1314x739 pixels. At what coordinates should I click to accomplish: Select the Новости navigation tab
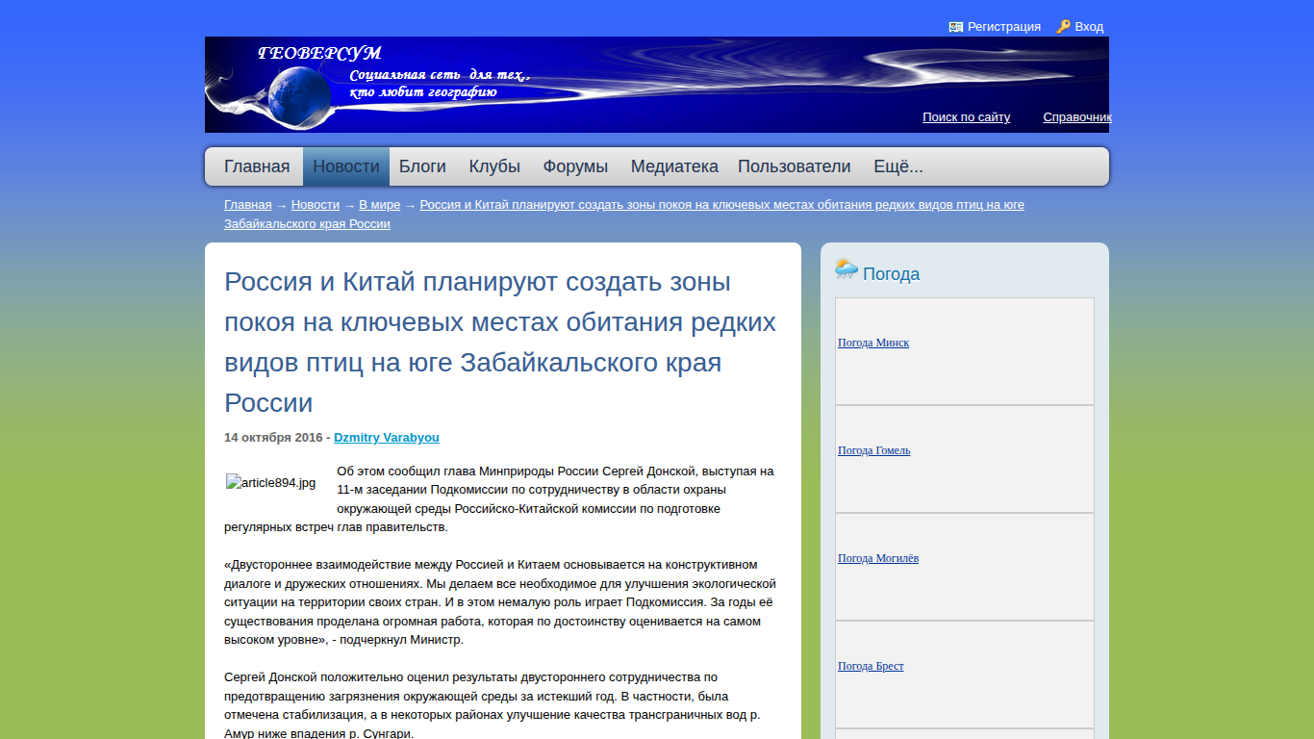(x=346, y=166)
